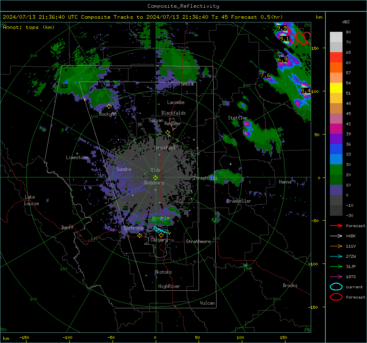Click the Hanna city label

tap(285, 182)
